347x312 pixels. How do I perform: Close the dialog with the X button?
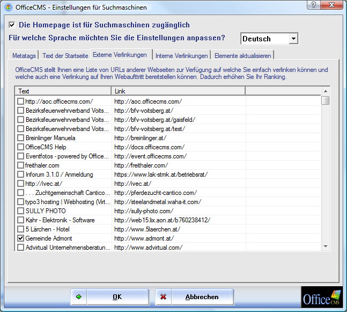click(x=331, y=5)
